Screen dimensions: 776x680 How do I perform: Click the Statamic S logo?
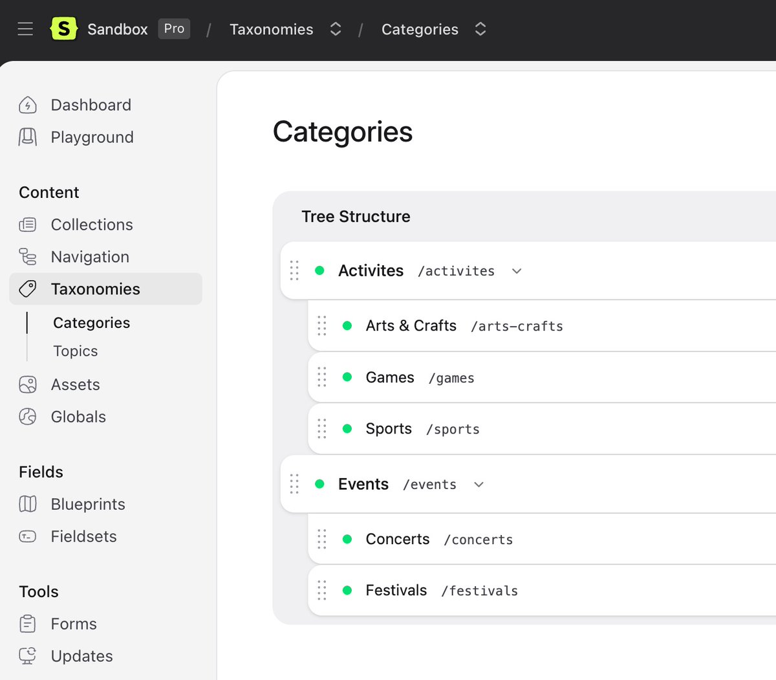[64, 29]
